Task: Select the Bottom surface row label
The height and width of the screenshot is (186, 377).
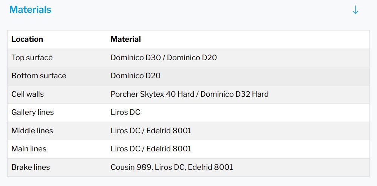Action: coord(39,76)
